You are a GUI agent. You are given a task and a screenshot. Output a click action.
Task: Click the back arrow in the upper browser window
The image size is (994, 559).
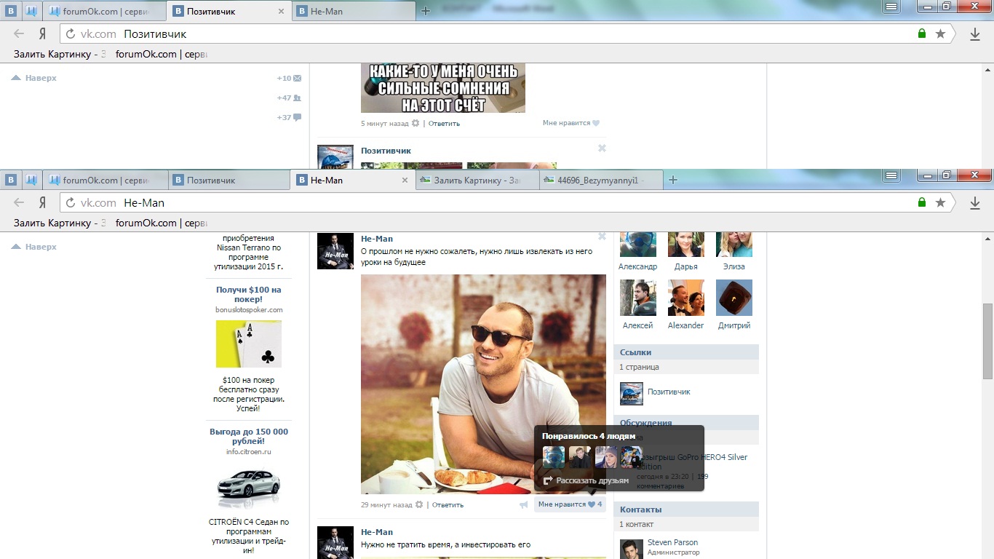(x=19, y=34)
